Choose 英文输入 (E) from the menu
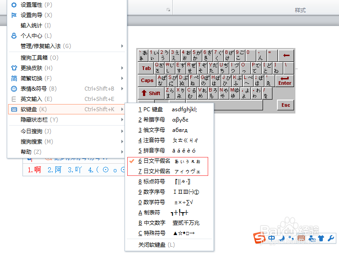Viewport: 339px width, 253px height. click(67, 99)
